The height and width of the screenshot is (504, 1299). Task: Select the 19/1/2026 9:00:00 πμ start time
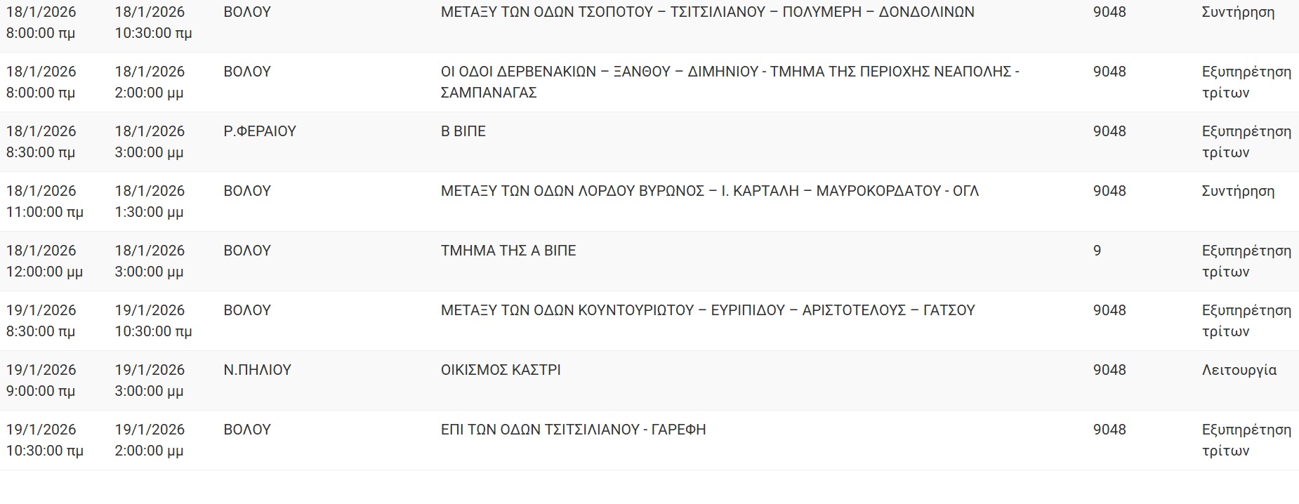point(41,380)
